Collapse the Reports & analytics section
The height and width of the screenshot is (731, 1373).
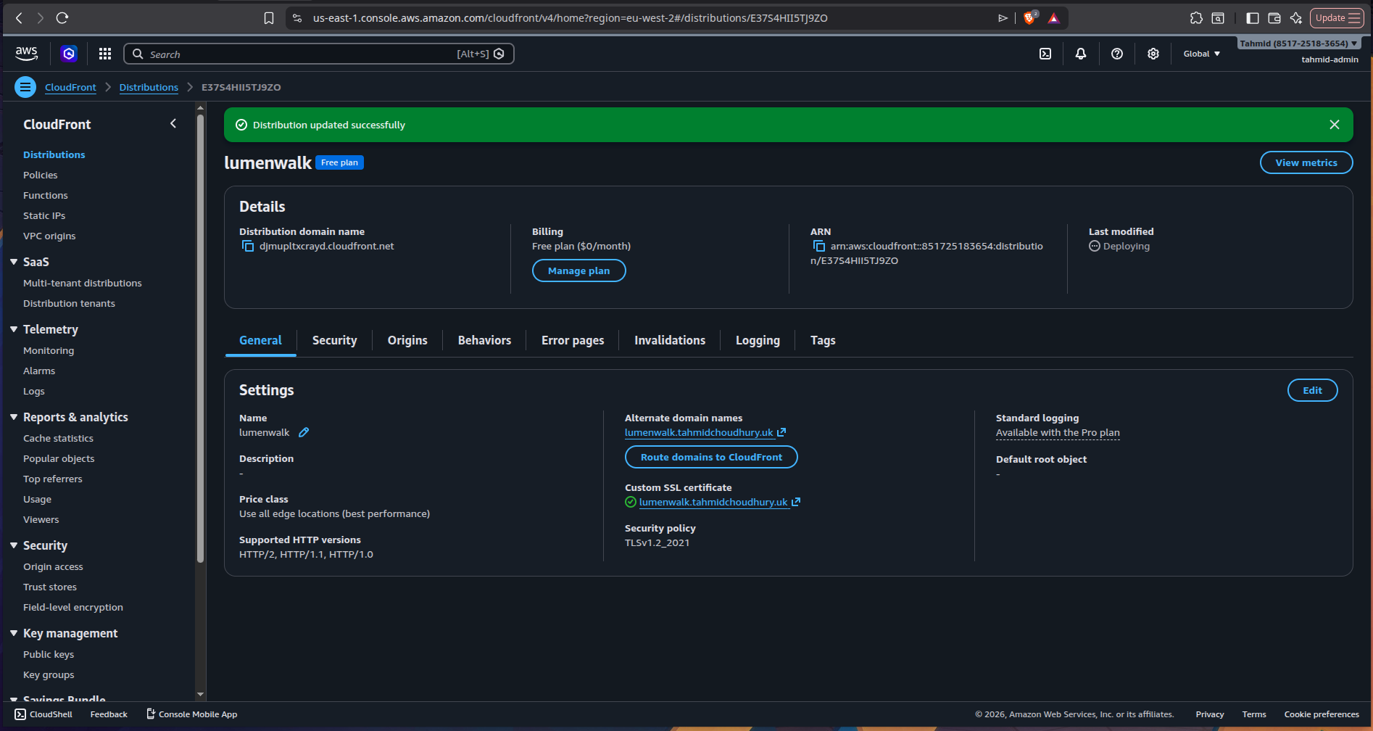(14, 417)
